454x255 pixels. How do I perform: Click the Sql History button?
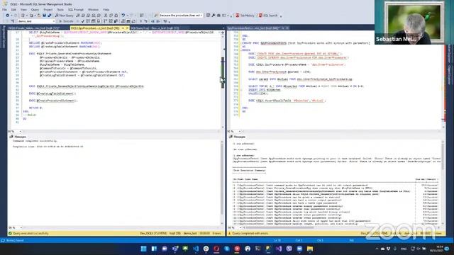(x=245, y=16)
